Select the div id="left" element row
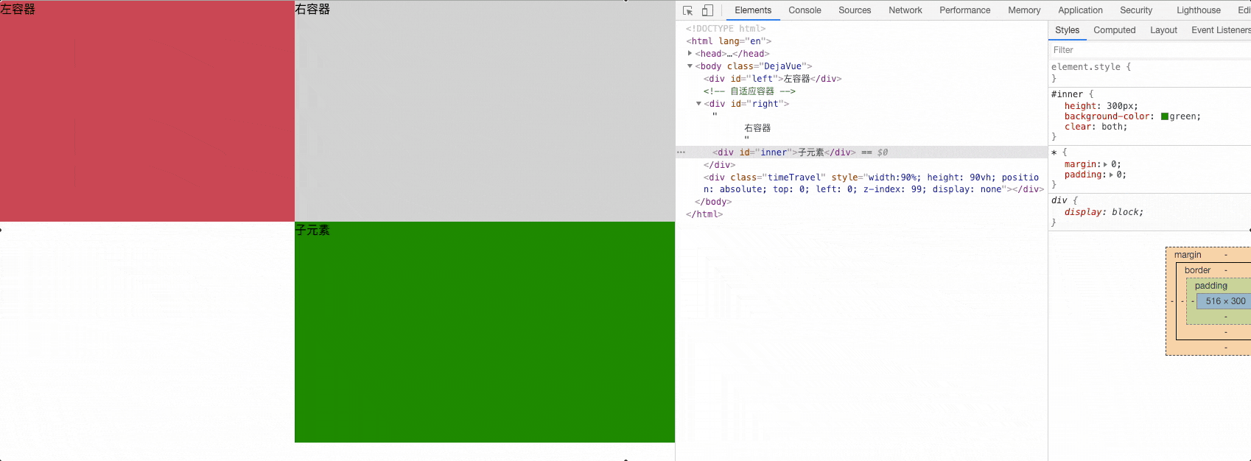Screen dimensions: 1251x461 click(x=772, y=79)
